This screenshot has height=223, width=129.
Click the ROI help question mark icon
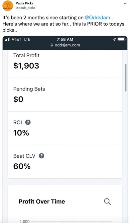point(28,122)
